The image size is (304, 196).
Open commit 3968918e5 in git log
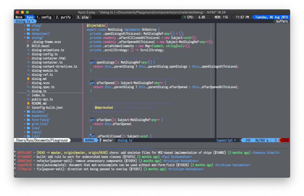(25, 161)
